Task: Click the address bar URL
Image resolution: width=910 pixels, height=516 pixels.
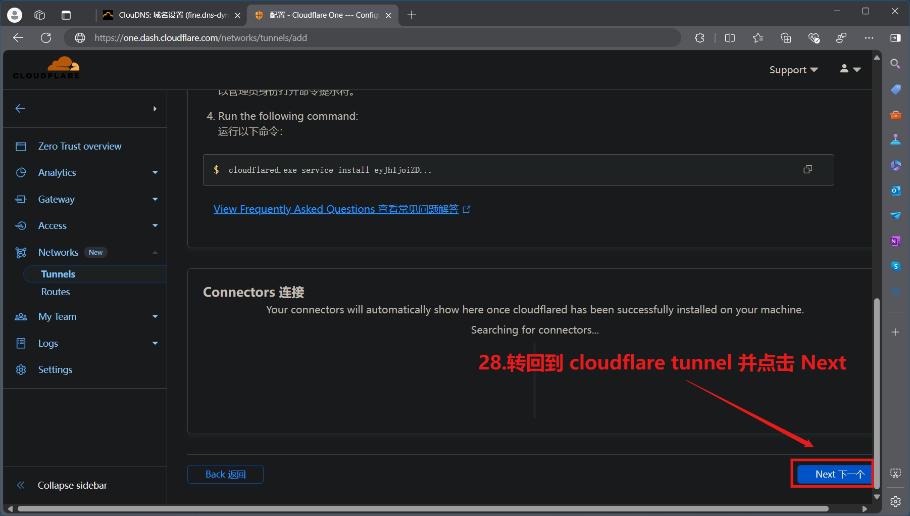Action: pyautogui.click(x=200, y=38)
